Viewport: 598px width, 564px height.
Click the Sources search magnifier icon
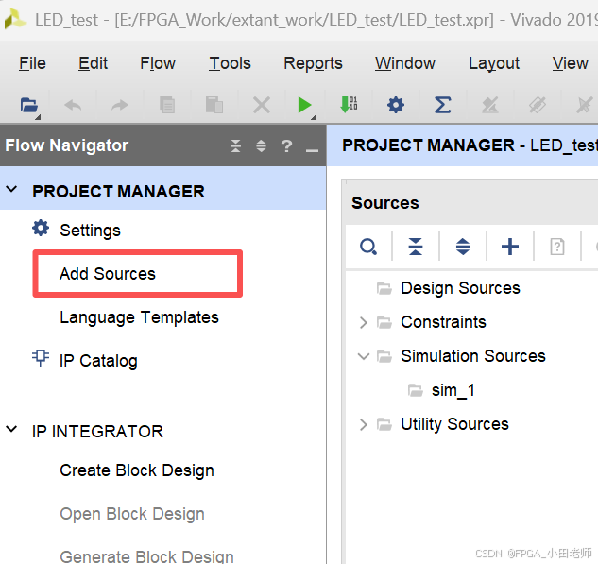pyautogui.click(x=368, y=247)
